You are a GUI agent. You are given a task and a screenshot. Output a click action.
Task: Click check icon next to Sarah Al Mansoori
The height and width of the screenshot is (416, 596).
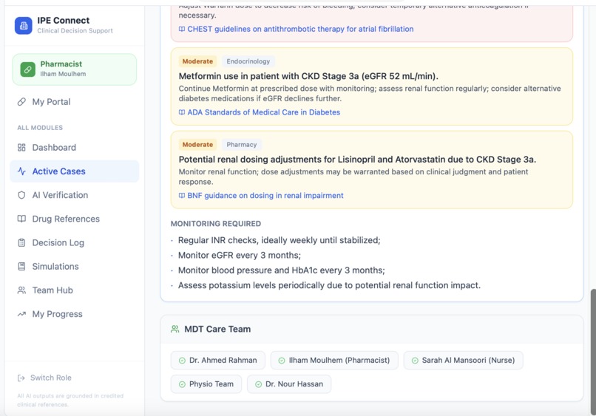click(x=415, y=361)
